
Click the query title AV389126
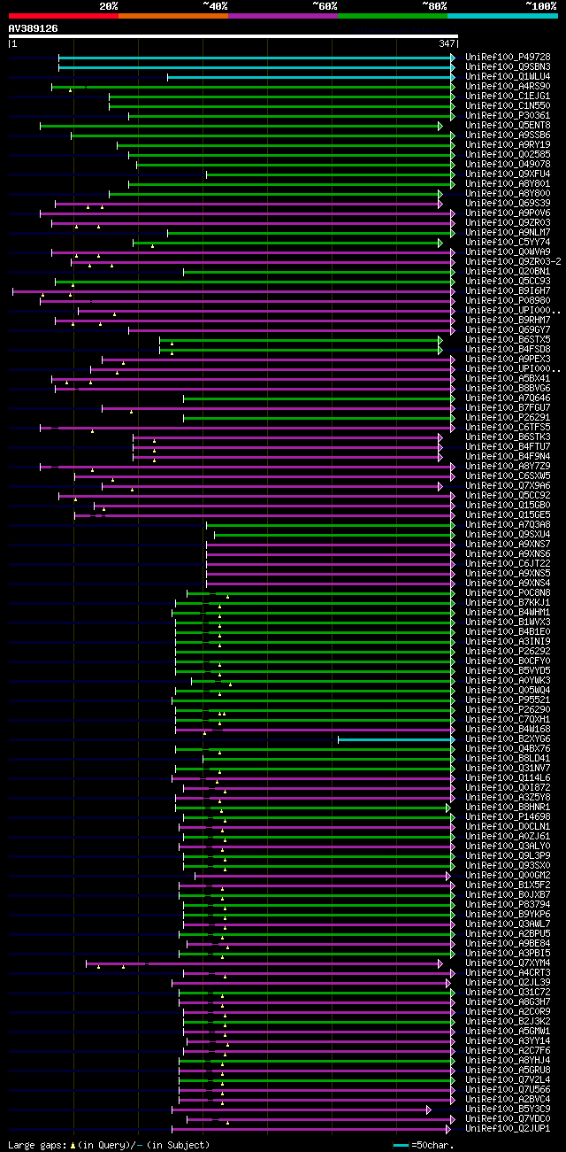coord(34,28)
